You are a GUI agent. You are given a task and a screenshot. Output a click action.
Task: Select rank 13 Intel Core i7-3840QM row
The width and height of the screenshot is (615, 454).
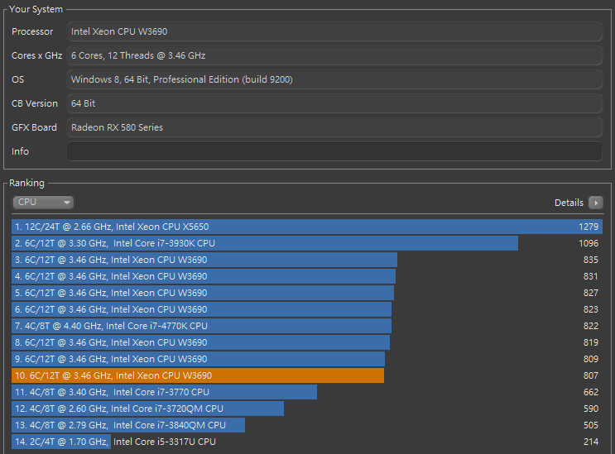tap(307, 425)
